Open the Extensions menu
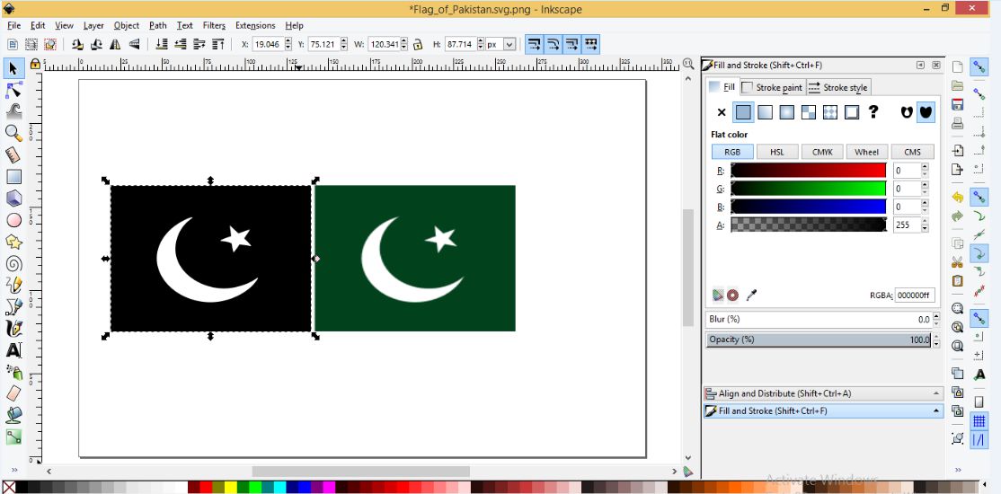The image size is (1001, 494). pyautogui.click(x=255, y=25)
